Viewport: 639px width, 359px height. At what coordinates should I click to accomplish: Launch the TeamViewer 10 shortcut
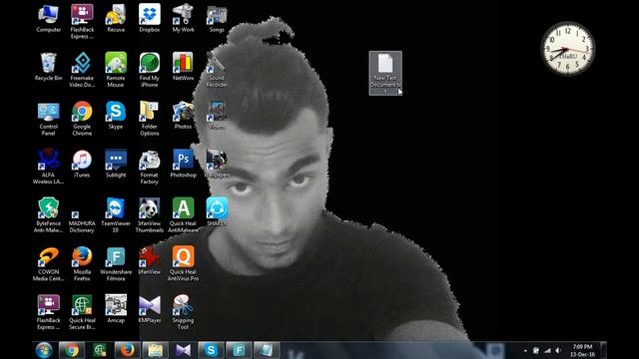[x=116, y=215]
